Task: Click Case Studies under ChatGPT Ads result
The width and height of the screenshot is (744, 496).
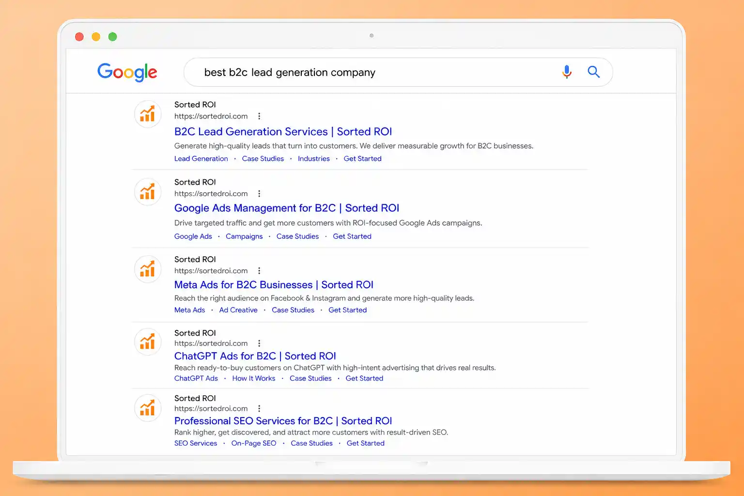Action: [x=310, y=378]
